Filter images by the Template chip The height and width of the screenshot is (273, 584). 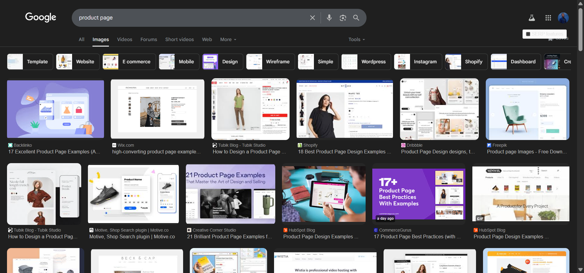pyautogui.click(x=30, y=62)
